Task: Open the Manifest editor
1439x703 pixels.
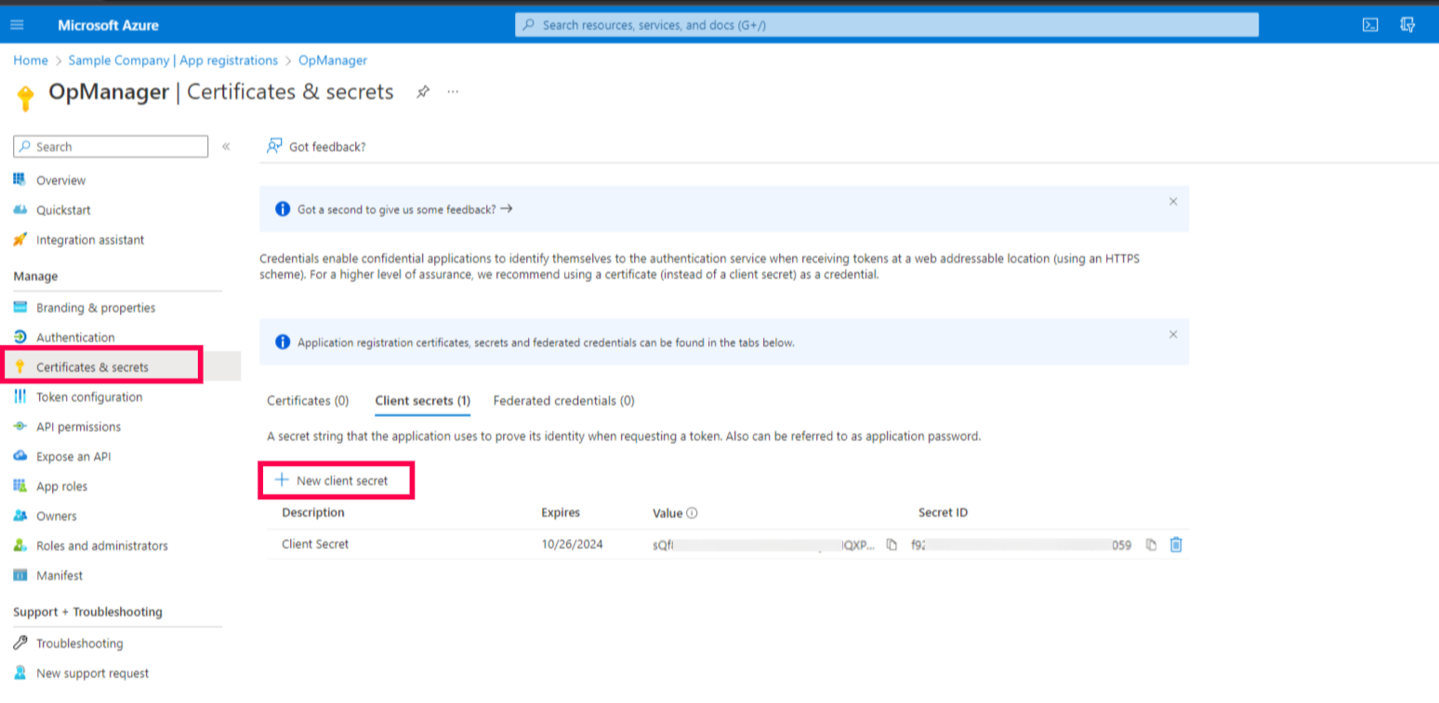Action: tap(59, 576)
